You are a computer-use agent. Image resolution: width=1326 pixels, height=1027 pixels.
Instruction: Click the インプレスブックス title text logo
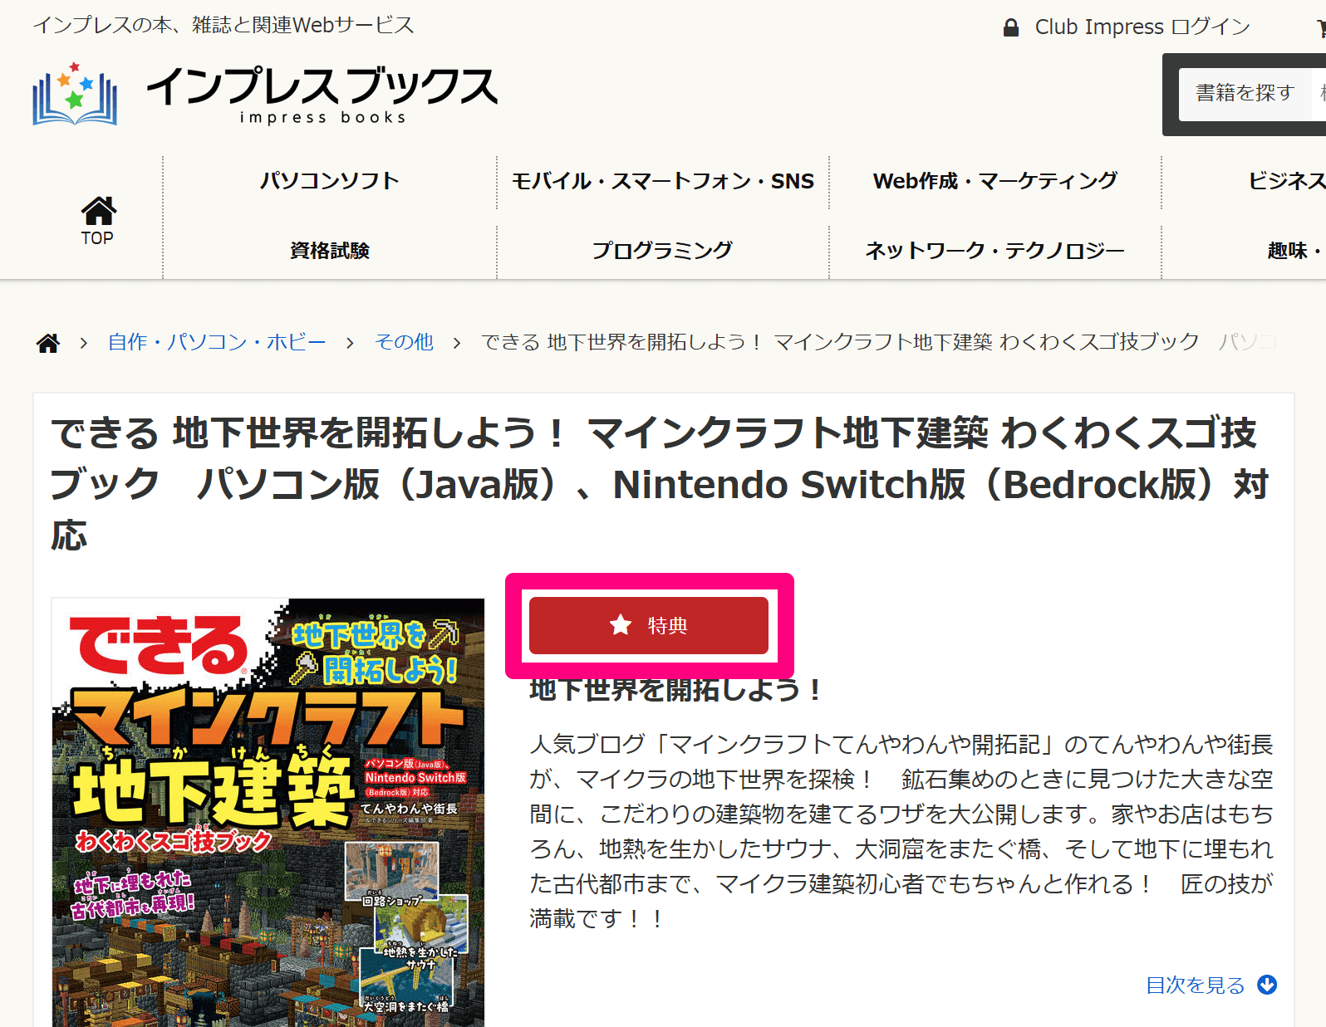(322, 95)
